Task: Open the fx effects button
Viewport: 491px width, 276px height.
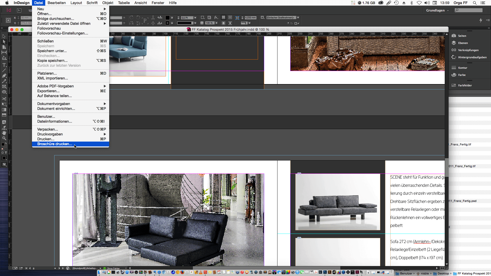Action: (x=216, y=18)
